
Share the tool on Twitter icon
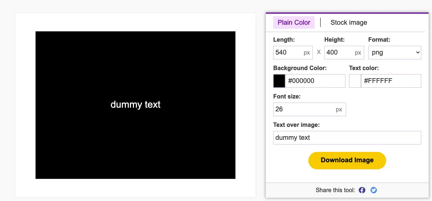click(374, 190)
